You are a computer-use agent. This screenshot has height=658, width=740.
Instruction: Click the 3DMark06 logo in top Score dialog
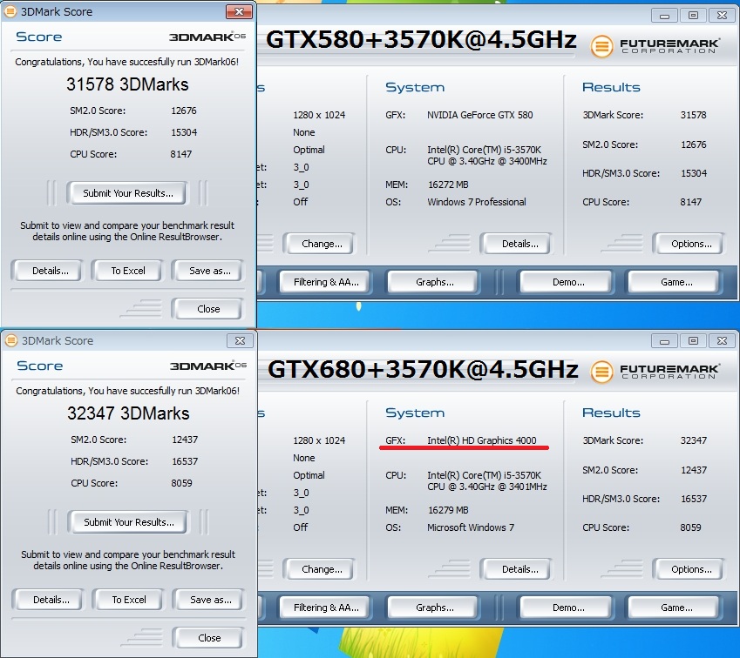tap(207, 37)
